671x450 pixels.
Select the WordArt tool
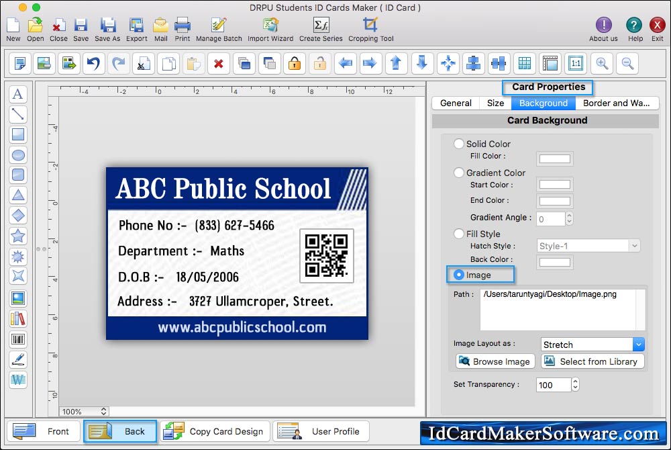click(18, 379)
